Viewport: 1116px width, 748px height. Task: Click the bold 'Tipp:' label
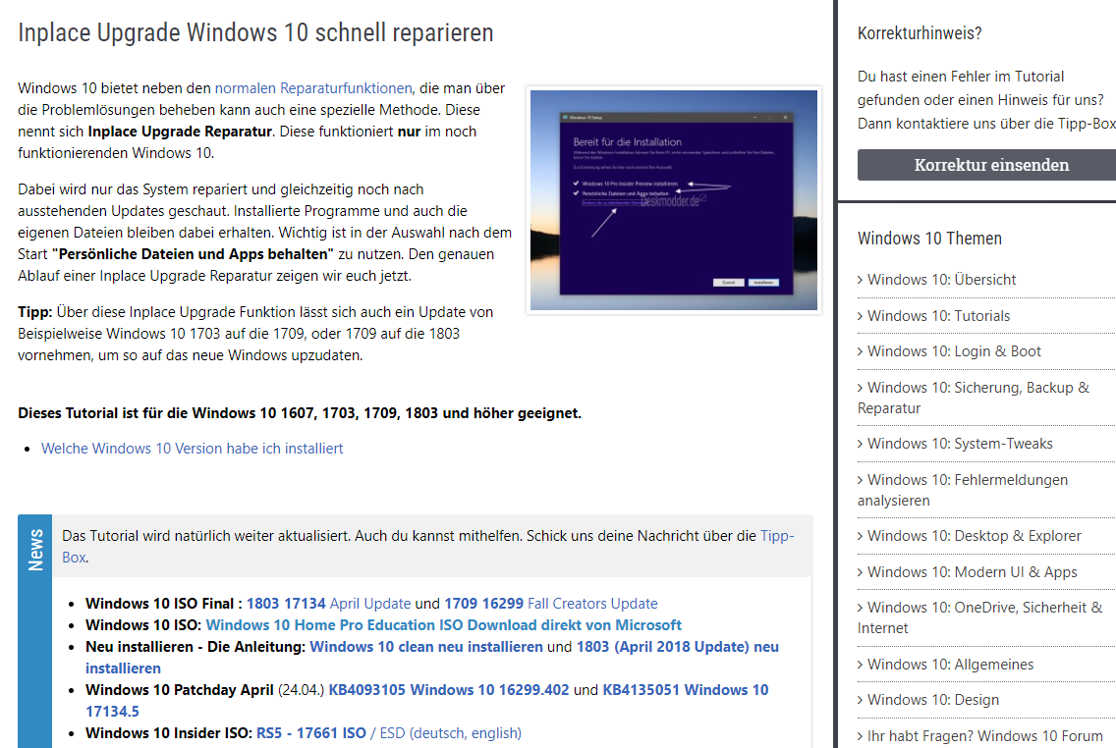pyautogui.click(x=35, y=312)
